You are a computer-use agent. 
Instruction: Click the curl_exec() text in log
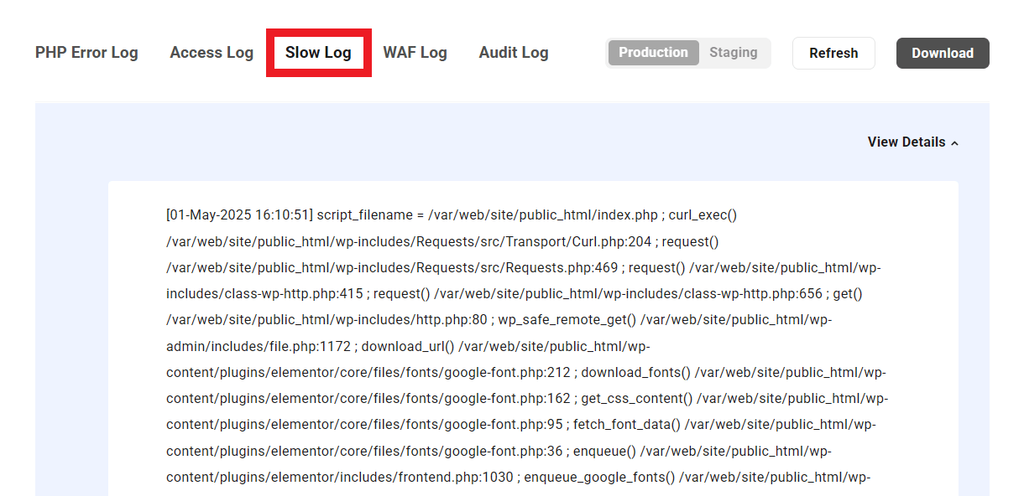pos(703,215)
